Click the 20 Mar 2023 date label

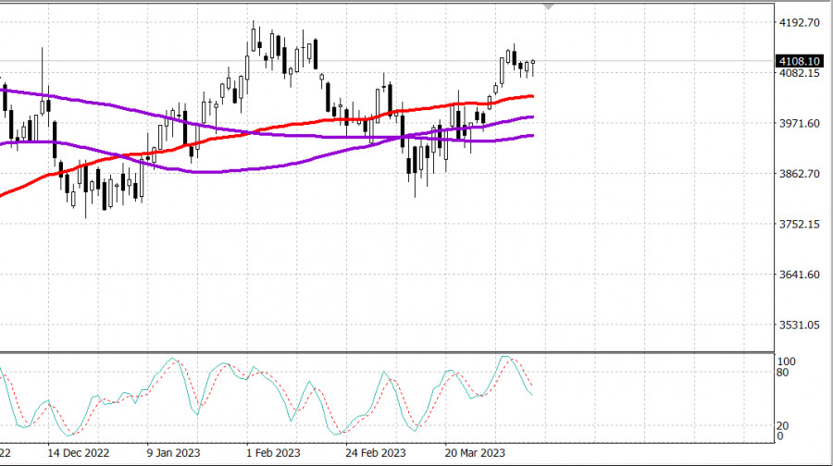click(x=474, y=454)
